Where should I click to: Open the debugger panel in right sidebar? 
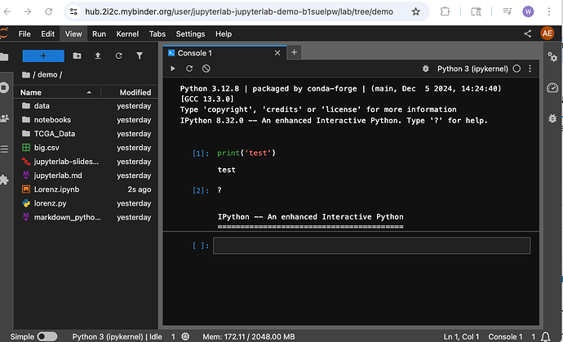click(x=552, y=117)
